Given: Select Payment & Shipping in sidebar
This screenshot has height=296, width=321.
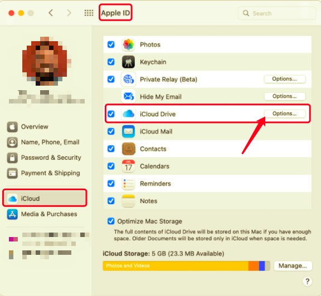Looking at the screenshot, I should coord(43,173).
